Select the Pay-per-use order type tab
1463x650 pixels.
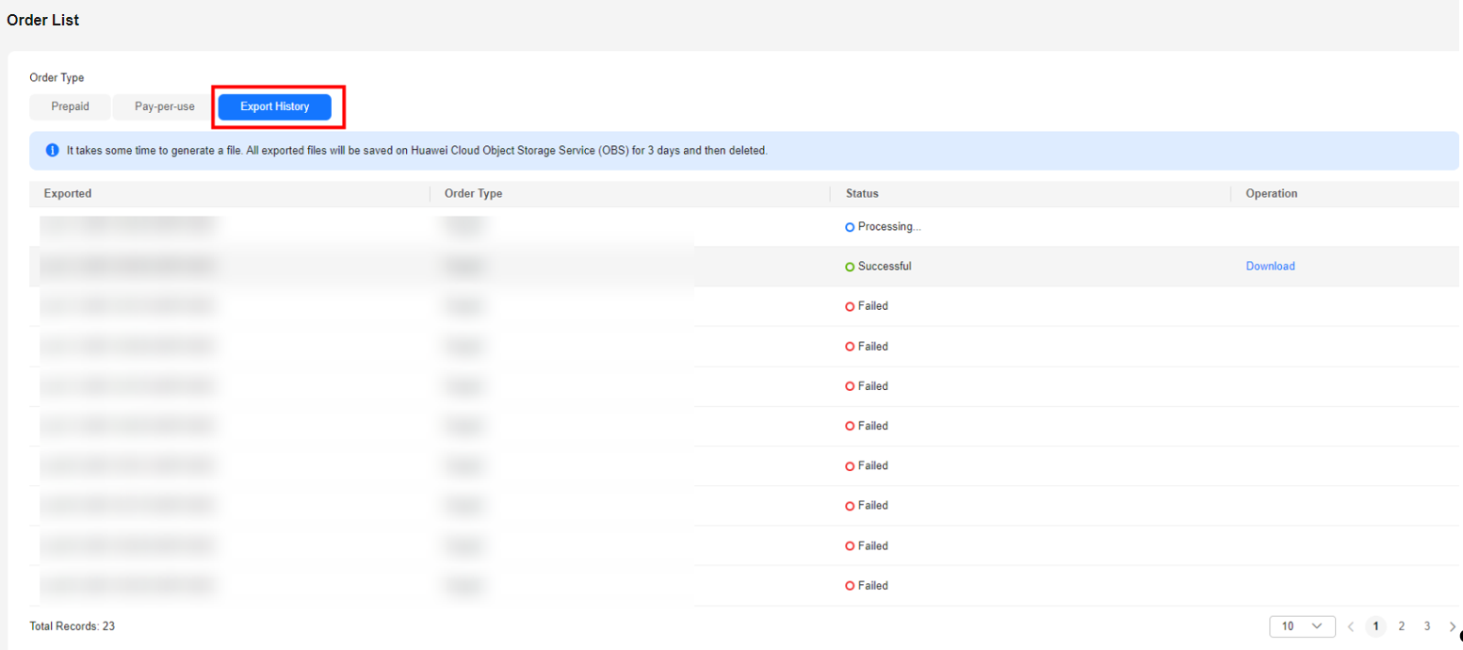165,106
